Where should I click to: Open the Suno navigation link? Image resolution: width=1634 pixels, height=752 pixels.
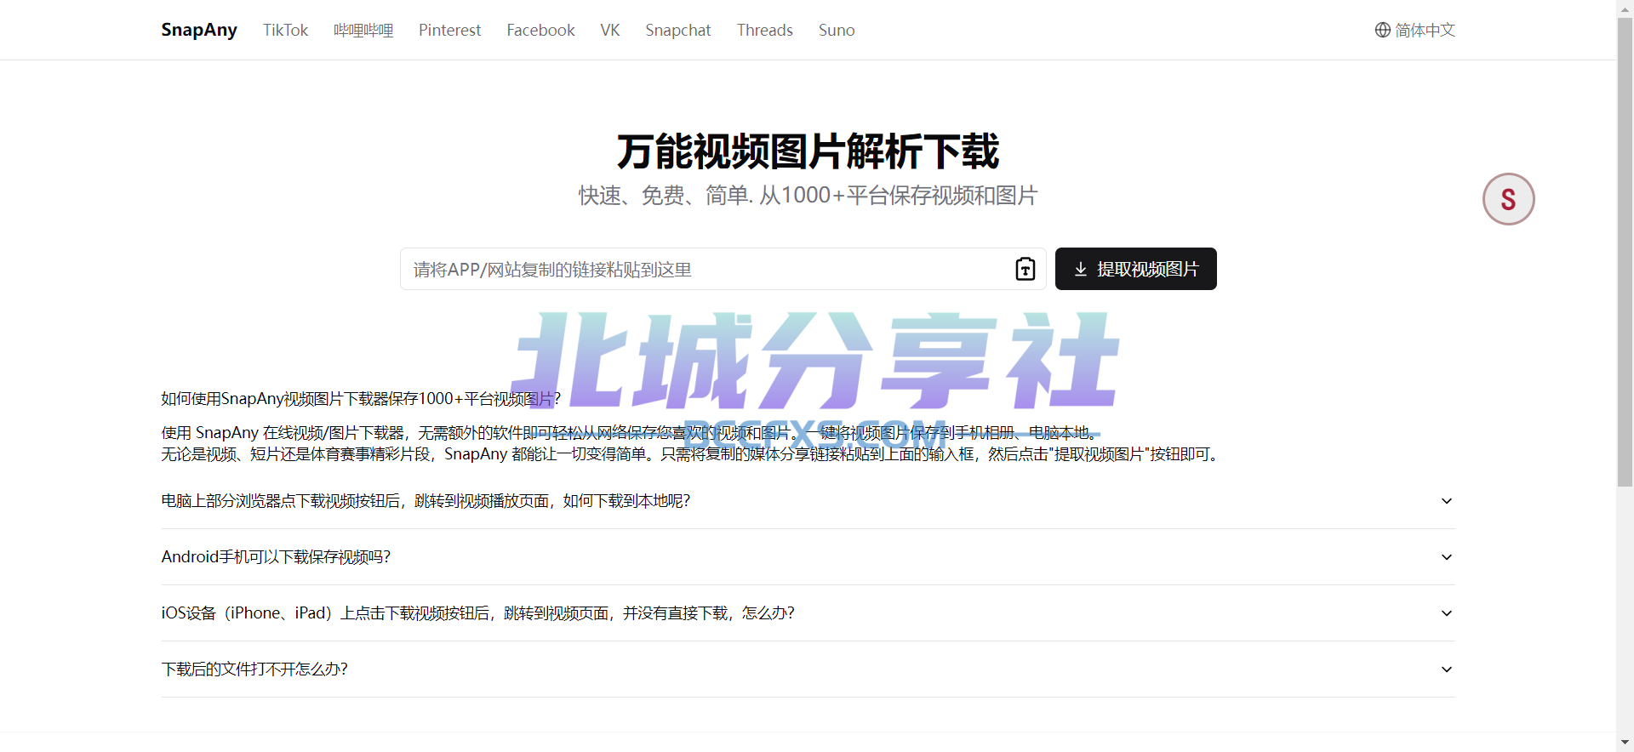pos(837,30)
